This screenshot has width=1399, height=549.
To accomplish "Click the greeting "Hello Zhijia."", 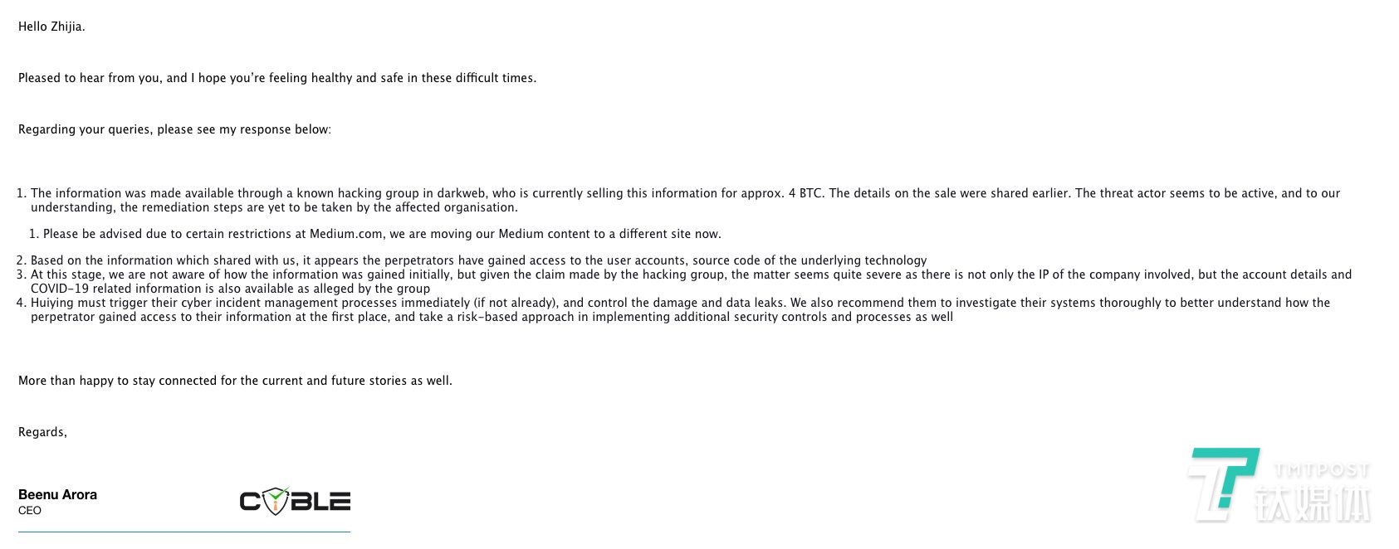I will (x=51, y=27).
